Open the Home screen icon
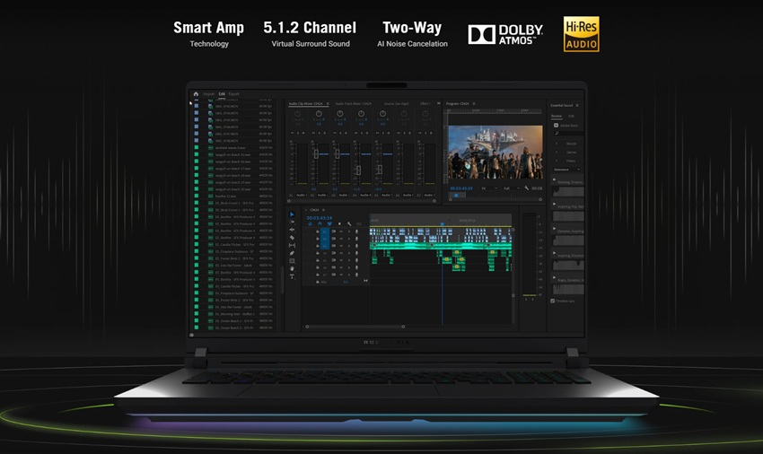This screenshot has width=763, height=454. click(196, 94)
